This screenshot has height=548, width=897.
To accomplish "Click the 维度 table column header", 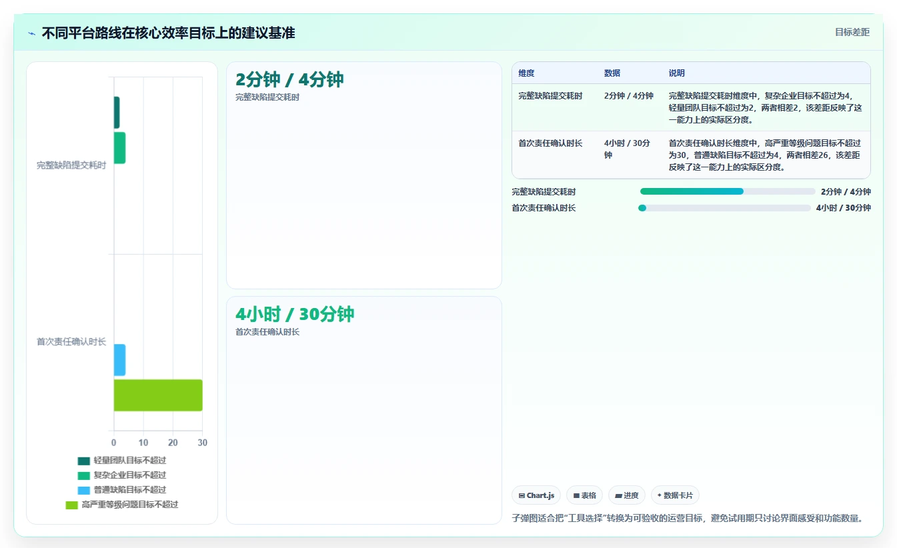I will [x=526, y=73].
